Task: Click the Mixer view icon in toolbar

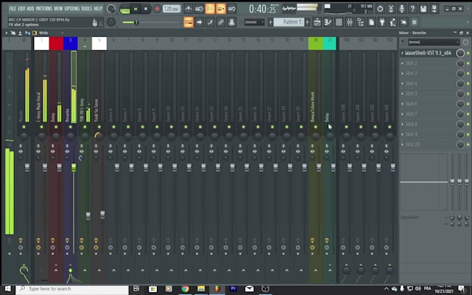Action: [x=349, y=22]
